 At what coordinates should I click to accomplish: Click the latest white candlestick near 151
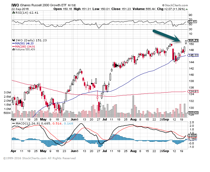point(186,42)
